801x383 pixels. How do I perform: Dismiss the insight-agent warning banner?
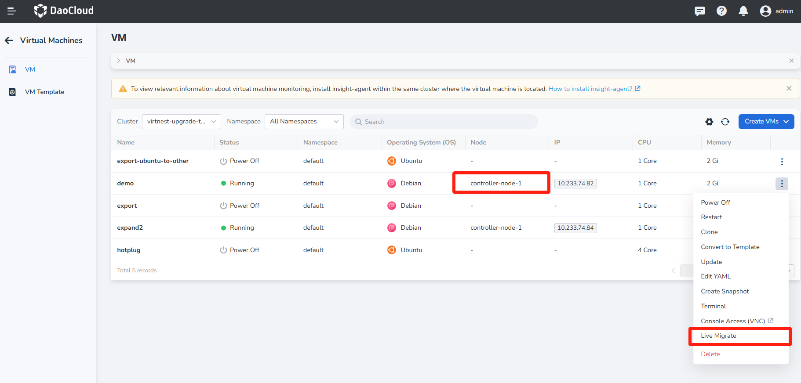(789, 88)
